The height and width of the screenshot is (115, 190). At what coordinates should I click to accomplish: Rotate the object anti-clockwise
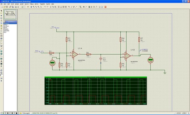[x=1, y=73]
